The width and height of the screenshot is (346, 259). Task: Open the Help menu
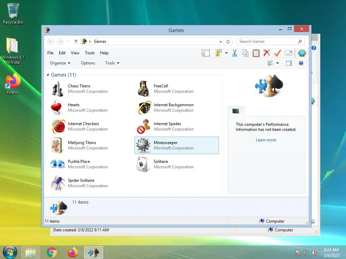(x=104, y=53)
